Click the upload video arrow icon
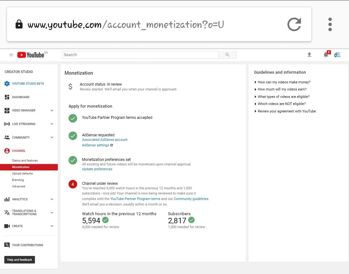 point(309,55)
